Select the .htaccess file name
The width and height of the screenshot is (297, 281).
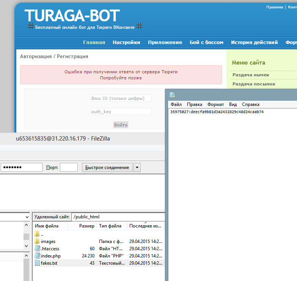(50, 249)
